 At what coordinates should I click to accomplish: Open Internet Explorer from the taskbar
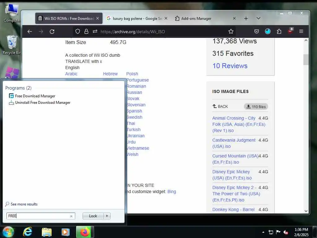coord(27,232)
